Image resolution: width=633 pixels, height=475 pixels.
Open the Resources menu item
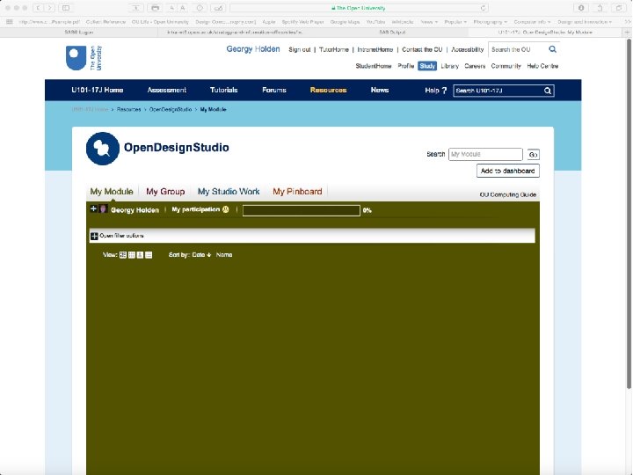[x=328, y=90]
